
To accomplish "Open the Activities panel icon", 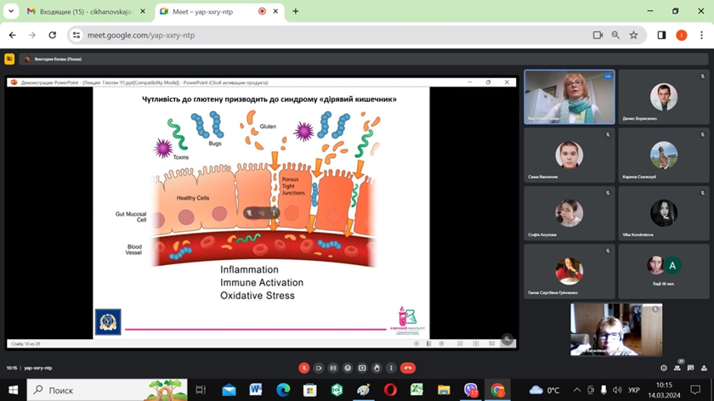I will (703, 368).
